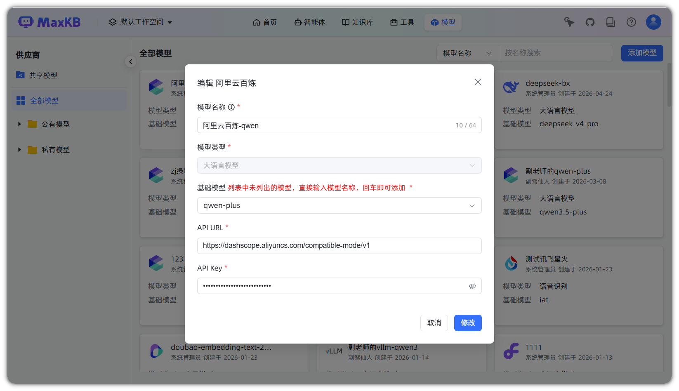Screen dimensions: 679x391
Task: Click the deepseek-bx model whale icon
Action: [x=511, y=87]
